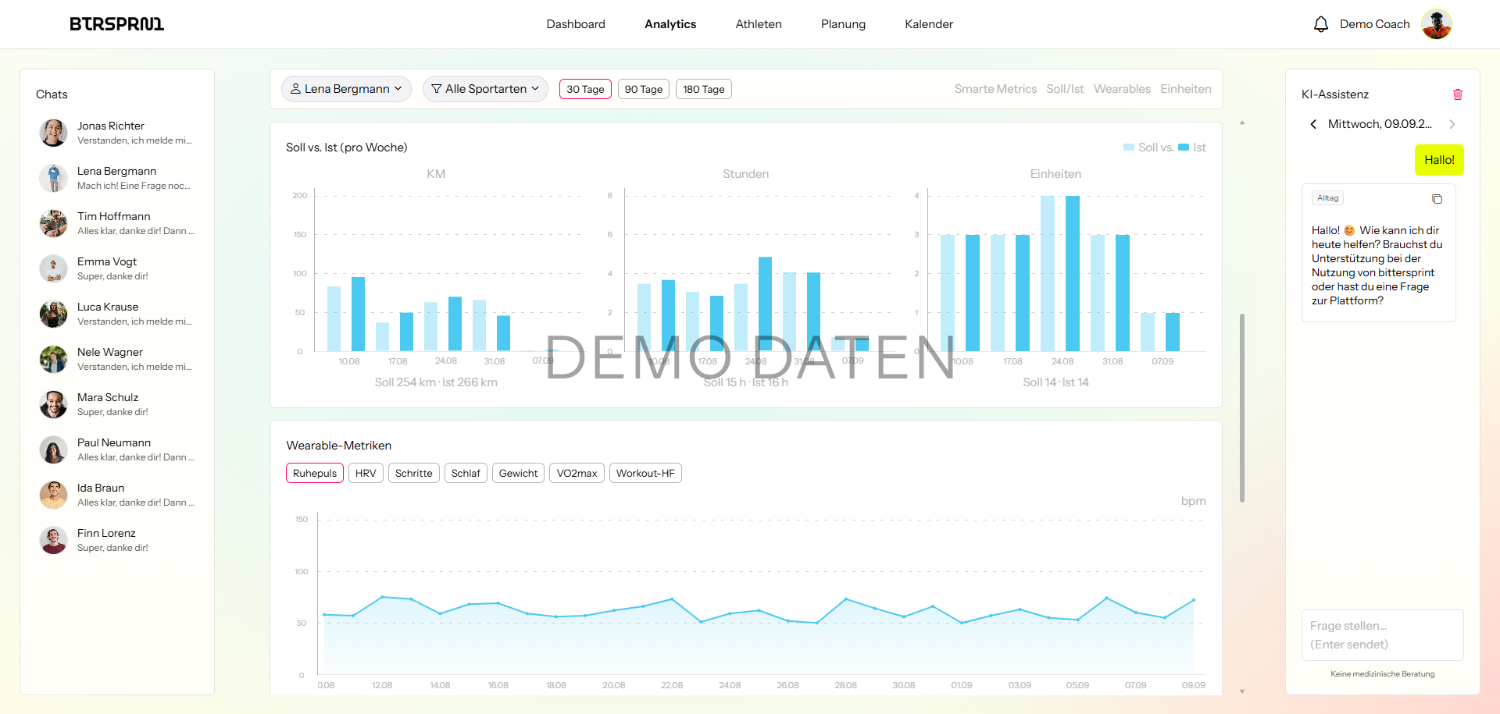Screen dimensions: 1500x714
Task: Open notifications bell icon
Action: (1320, 24)
